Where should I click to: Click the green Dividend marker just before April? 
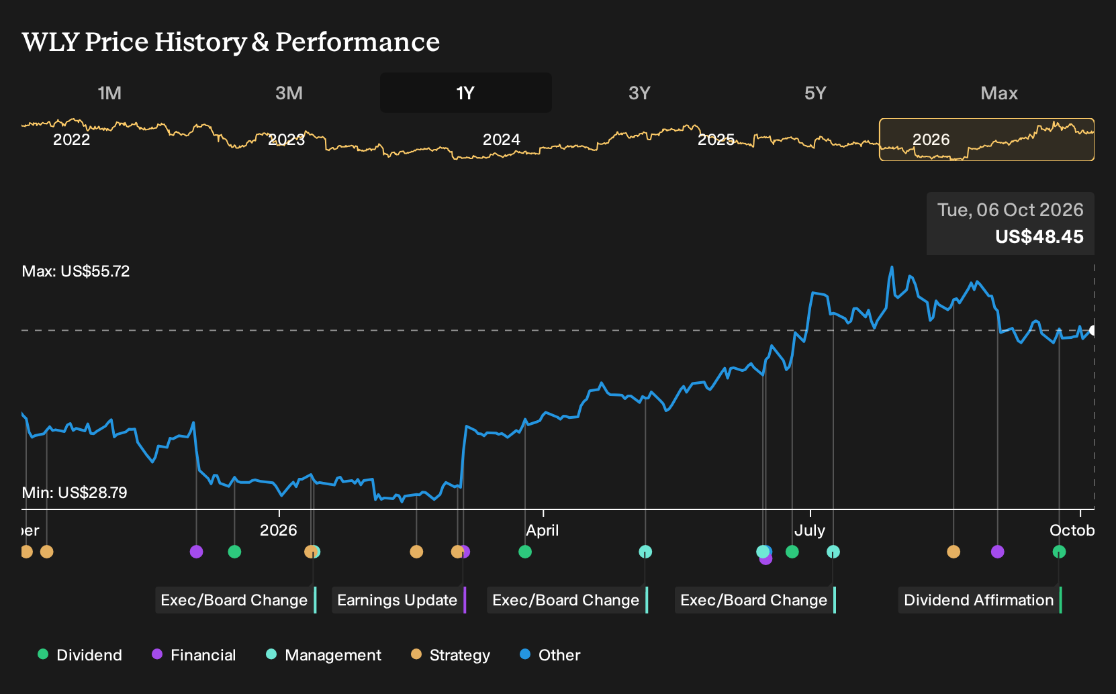(x=525, y=552)
